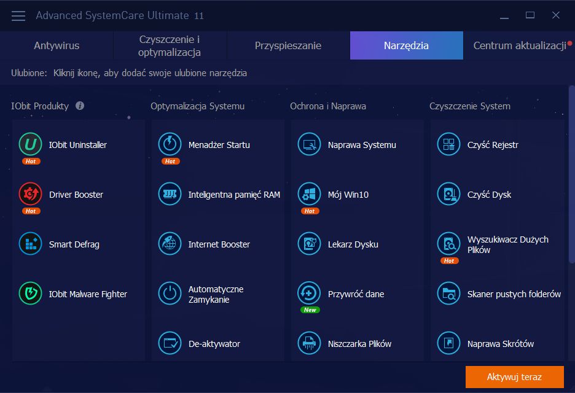575x393 pixels.
Task: Click the Skaner pustych folderów label
Action: pos(514,294)
